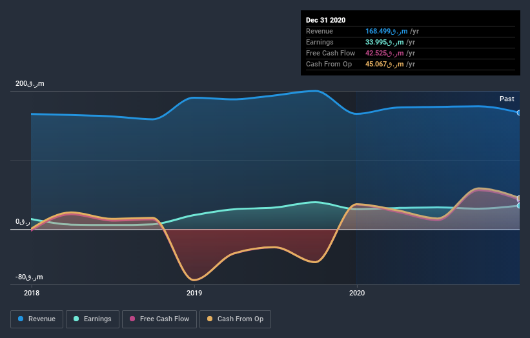This screenshot has width=530, height=338.
Task: Click the Earnings row label in tooltip
Action: [x=320, y=42]
